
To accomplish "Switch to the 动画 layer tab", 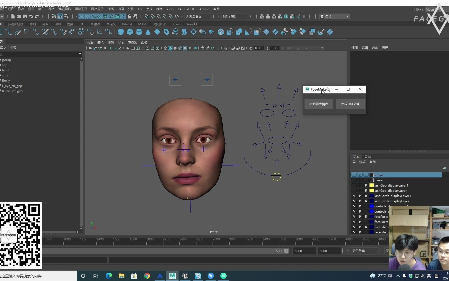I will (368, 156).
